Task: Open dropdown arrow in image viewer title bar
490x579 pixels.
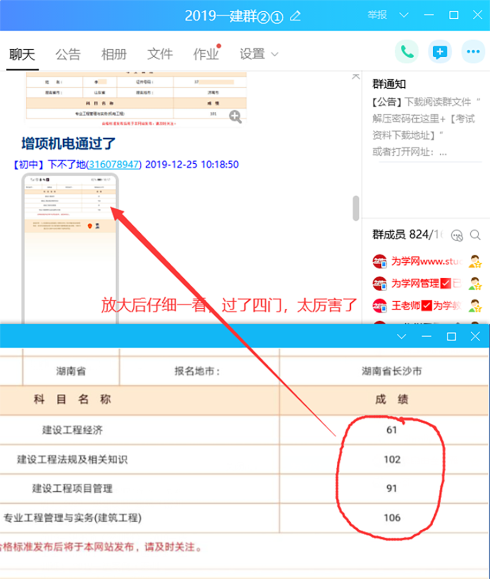Action: tap(401, 336)
